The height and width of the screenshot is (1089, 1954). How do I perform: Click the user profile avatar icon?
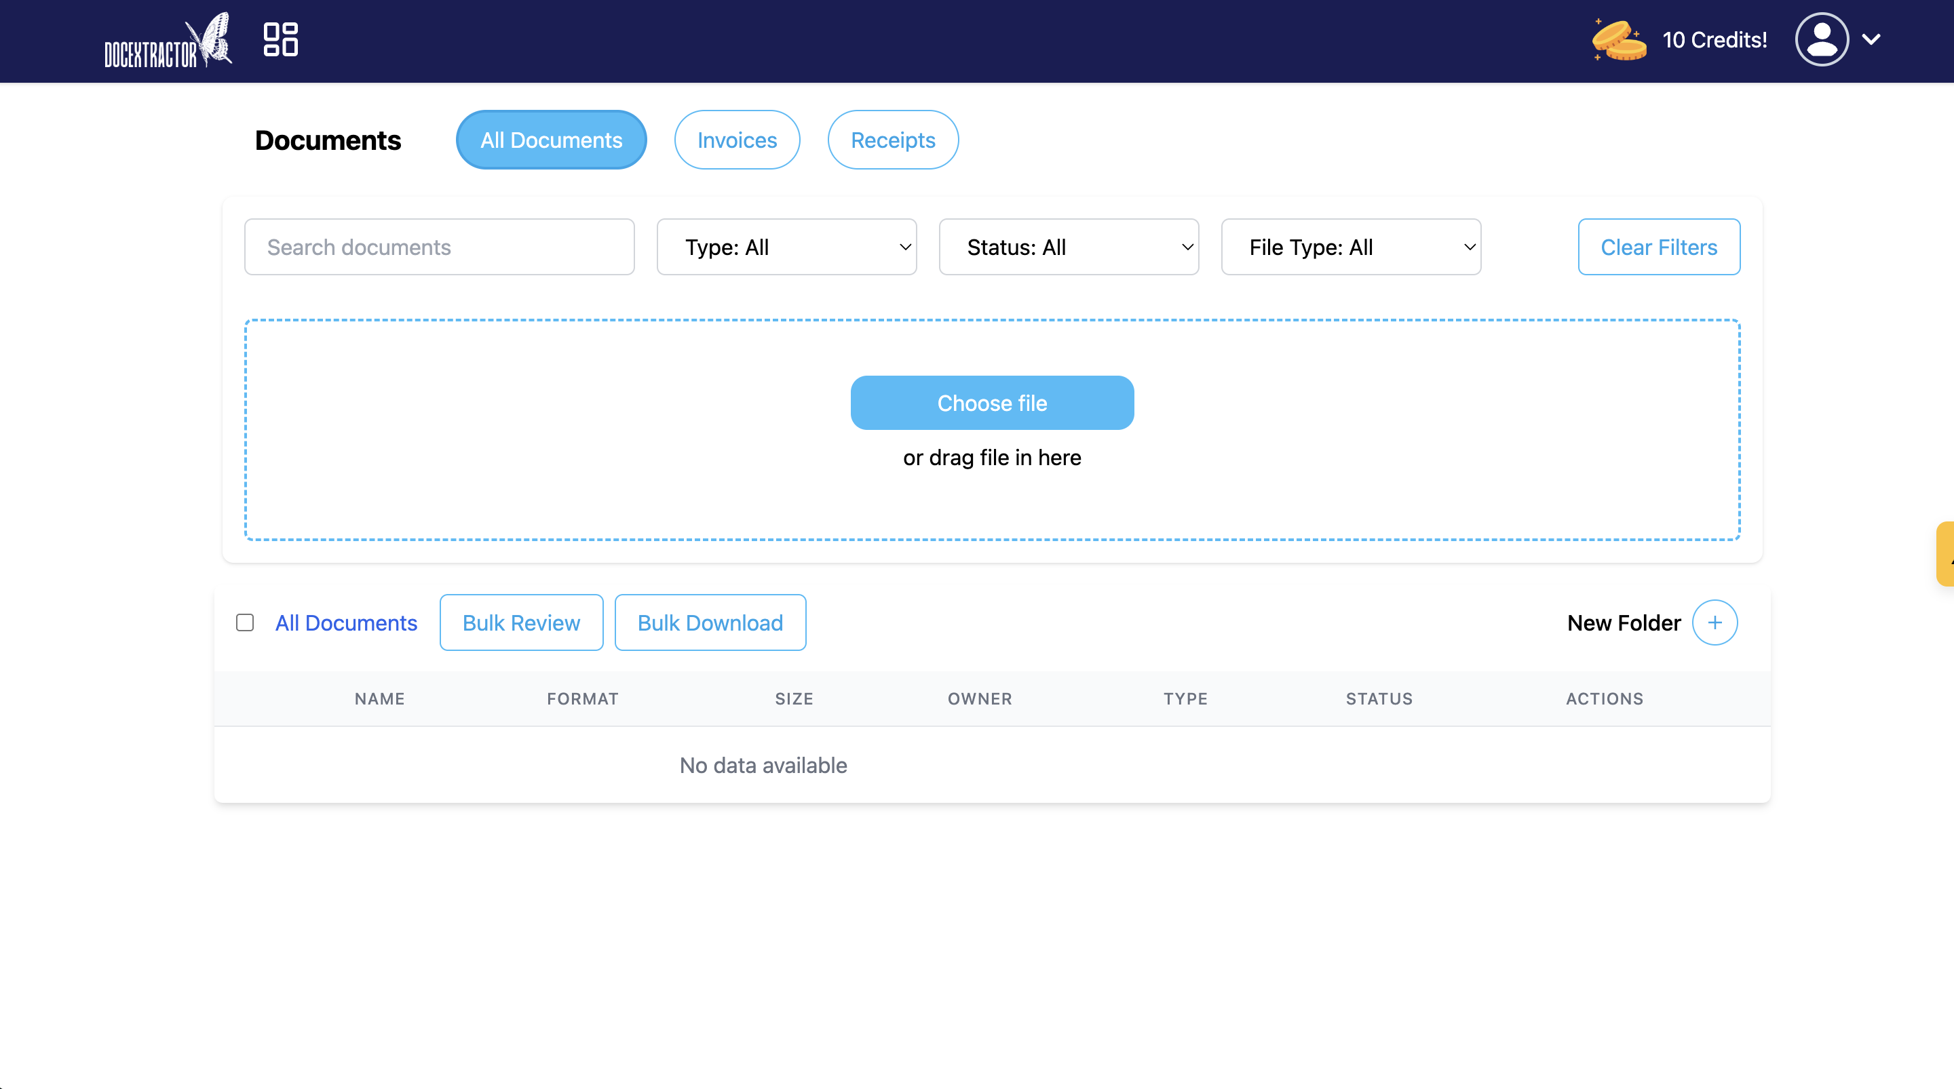click(x=1821, y=39)
